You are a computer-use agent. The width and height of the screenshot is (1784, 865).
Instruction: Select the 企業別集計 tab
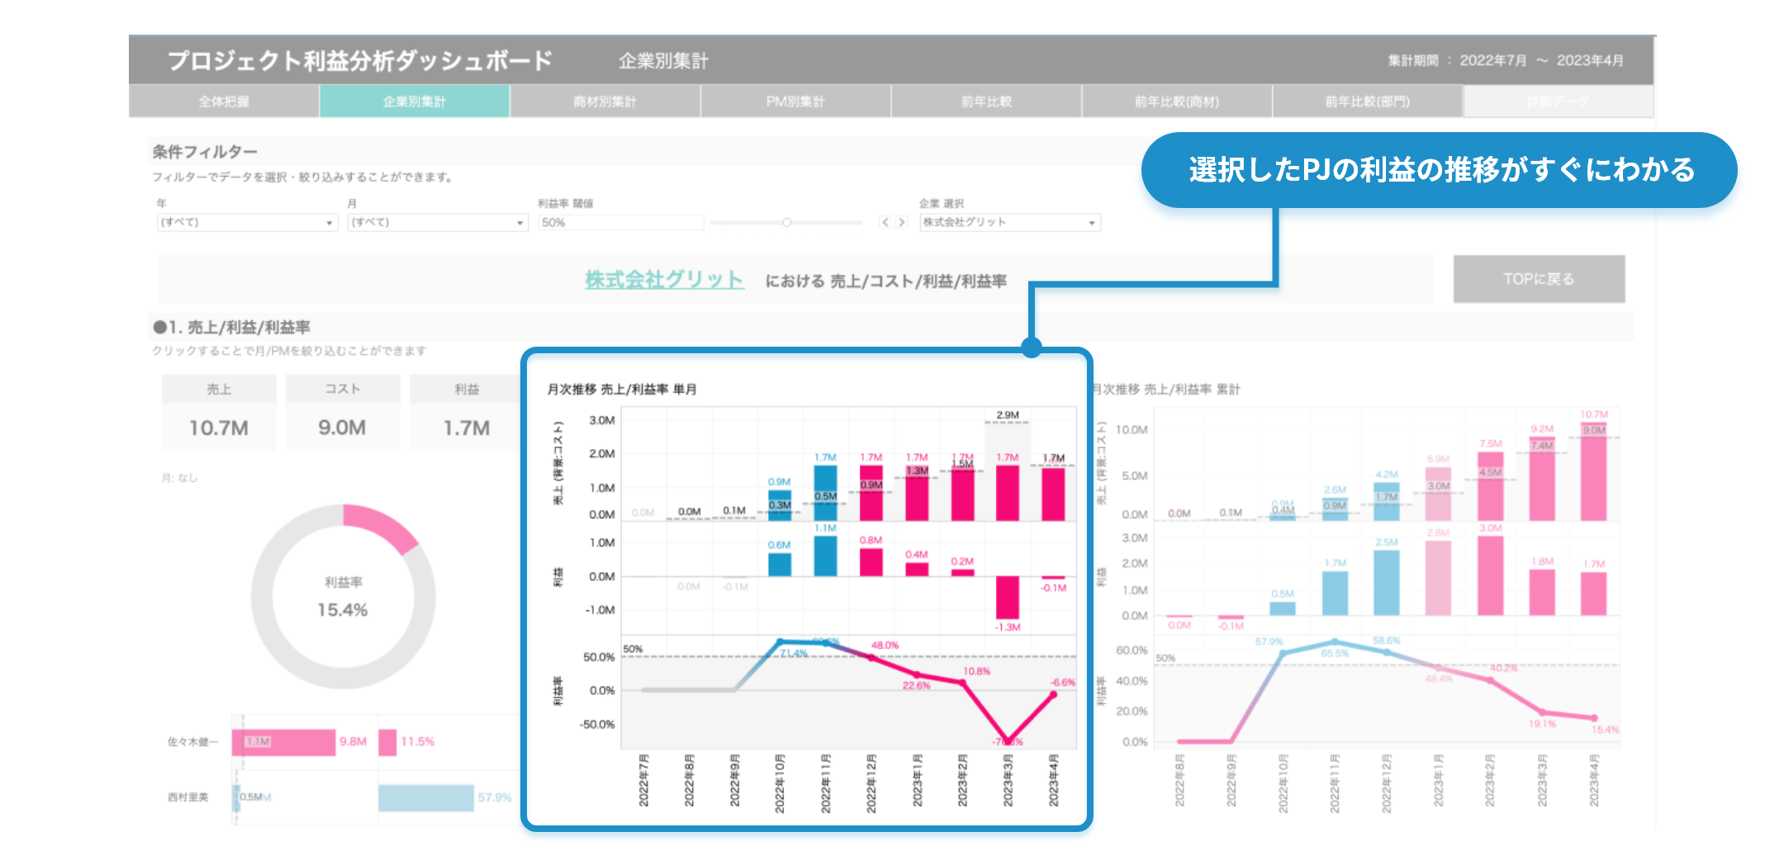tap(415, 102)
